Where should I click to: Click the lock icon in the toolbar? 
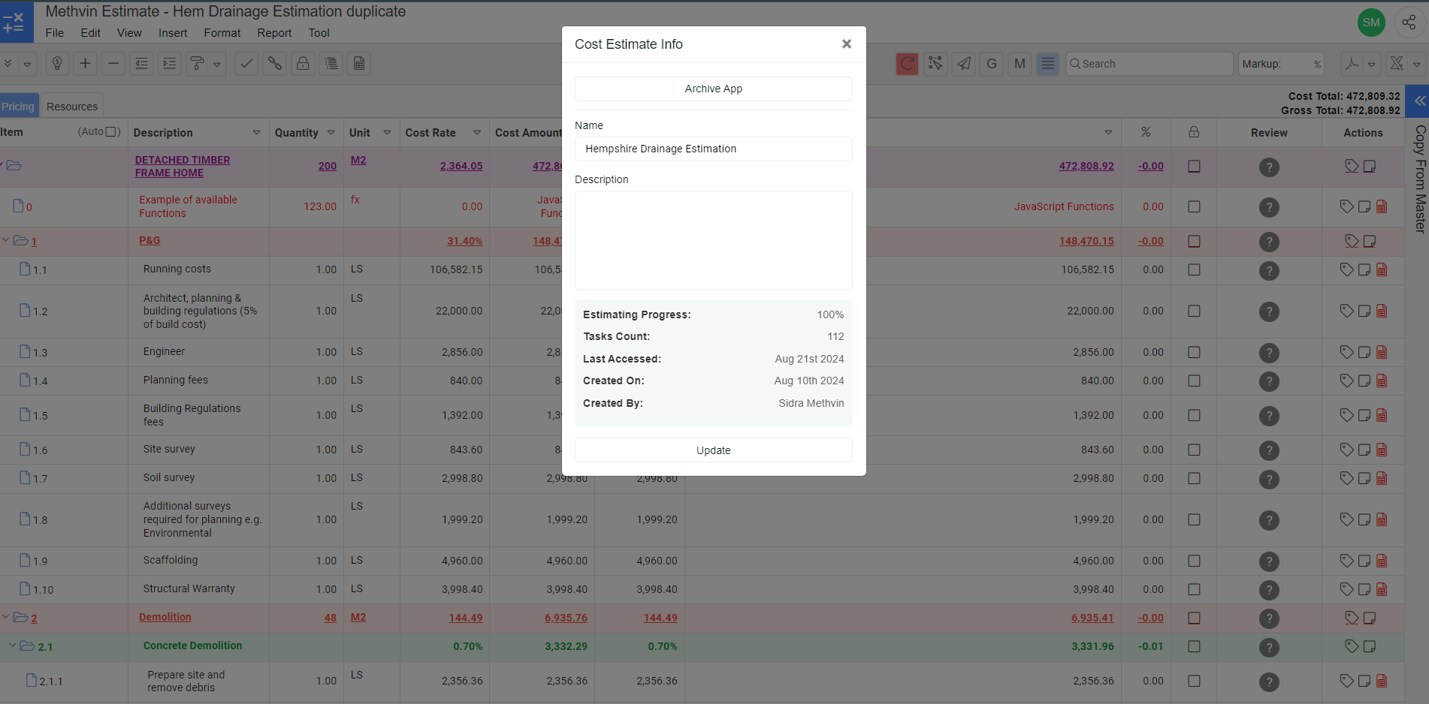click(x=303, y=64)
